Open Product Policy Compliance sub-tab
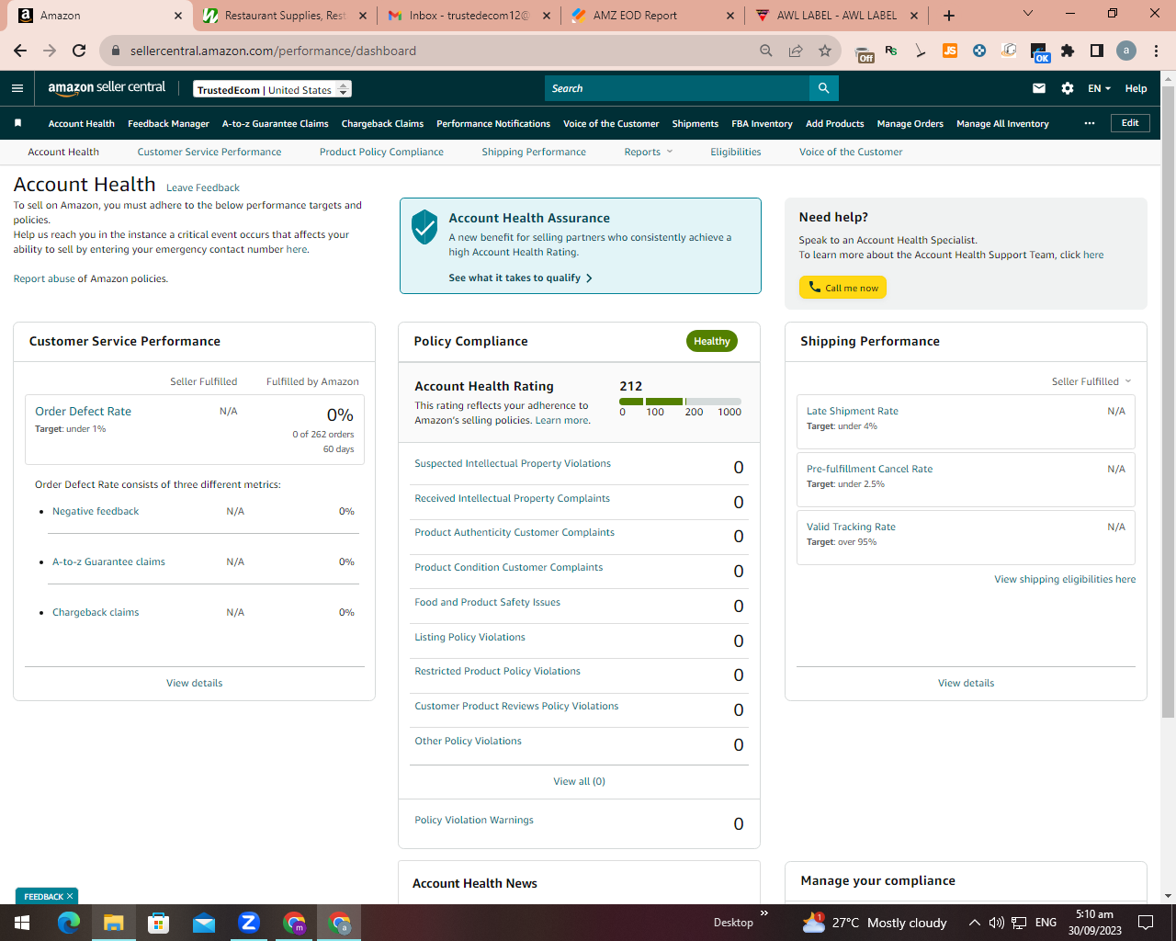This screenshot has width=1176, height=941. [x=381, y=152]
